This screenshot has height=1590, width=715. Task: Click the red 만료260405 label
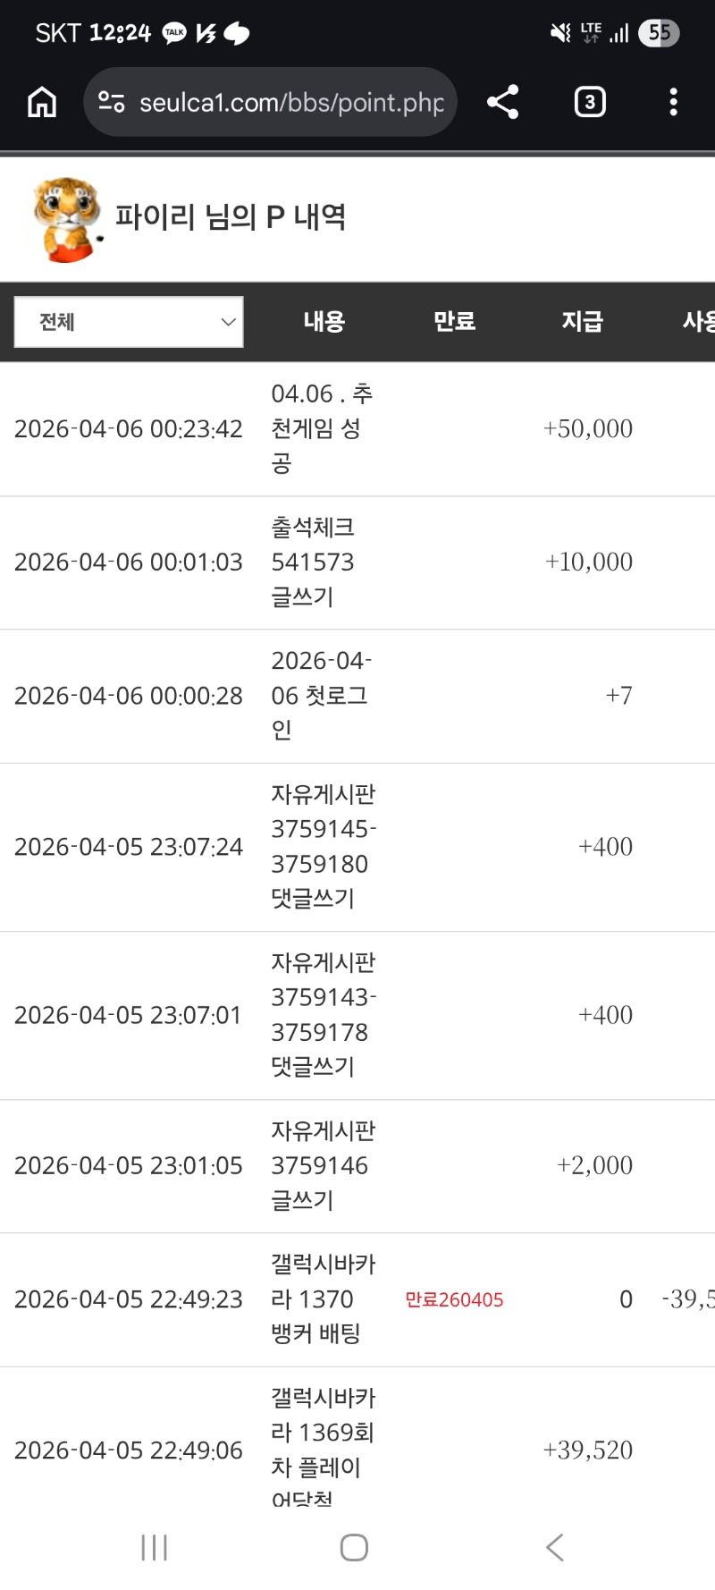[x=454, y=1299]
